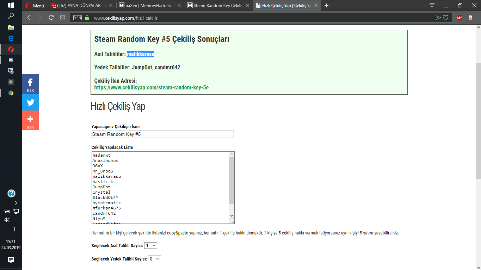The image size is (481, 270).
Task: Click inside the giveaway name input field
Action: [x=162, y=134]
